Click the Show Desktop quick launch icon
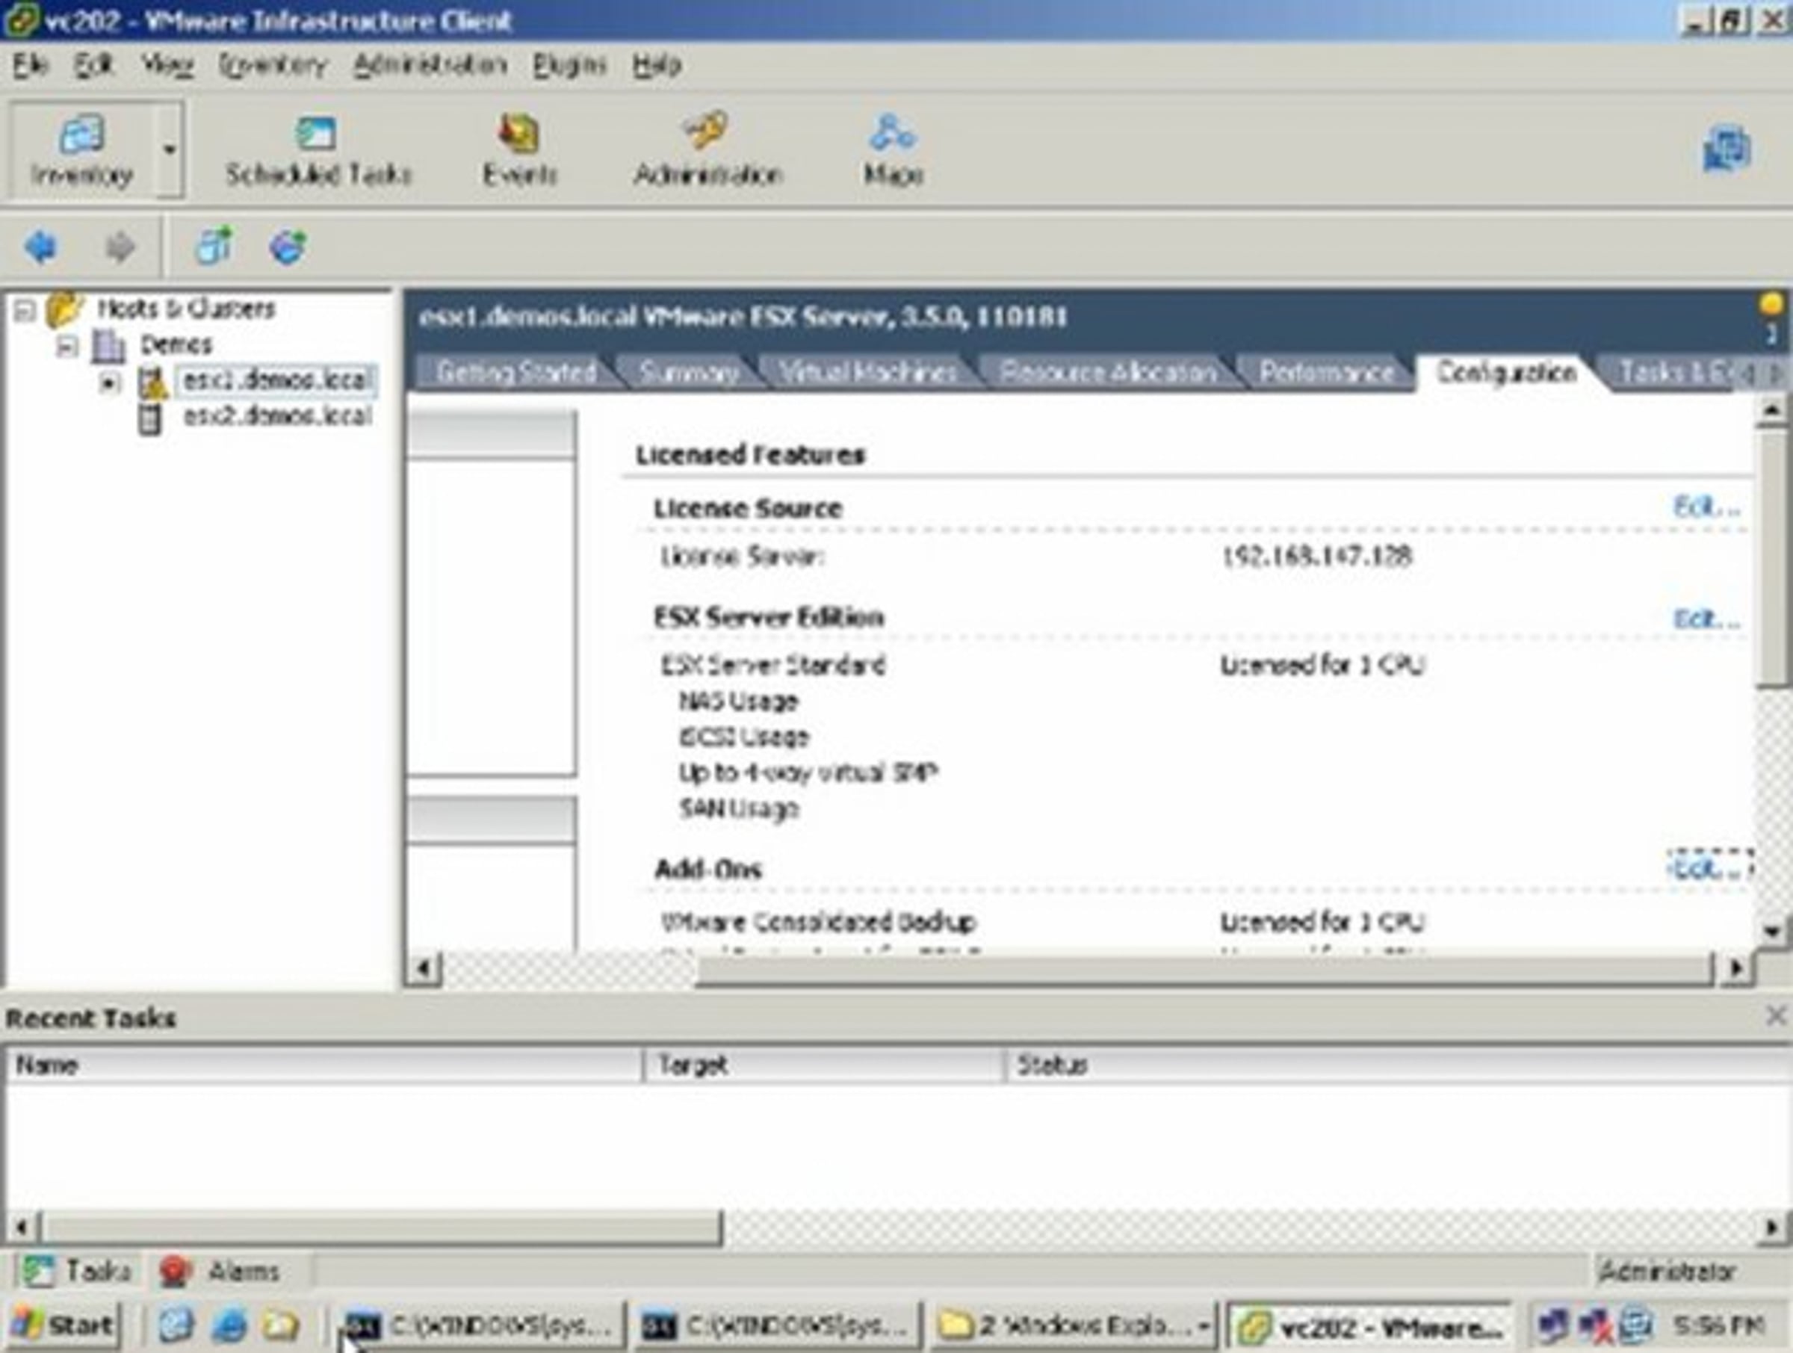Viewport: 1793px width, 1353px height. (x=176, y=1325)
